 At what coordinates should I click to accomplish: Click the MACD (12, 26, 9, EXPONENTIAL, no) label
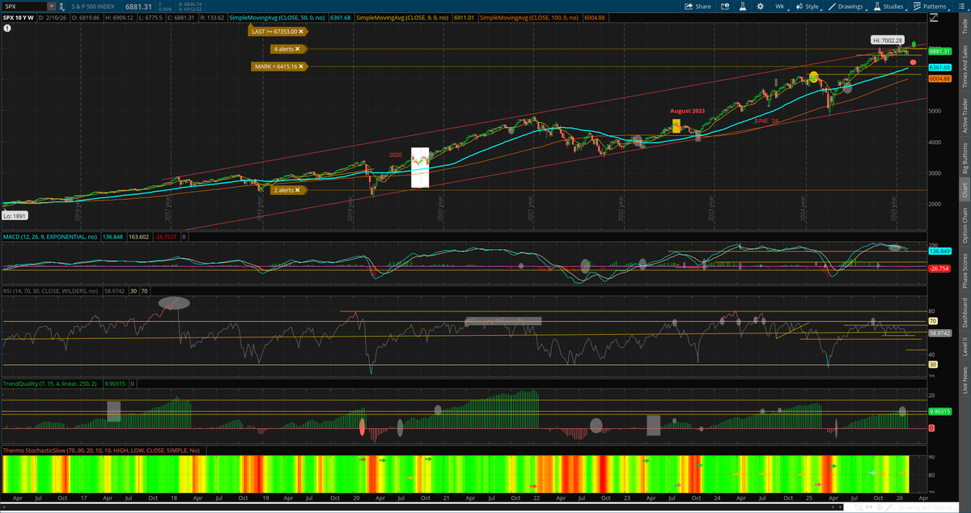click(x=52, y=237)
